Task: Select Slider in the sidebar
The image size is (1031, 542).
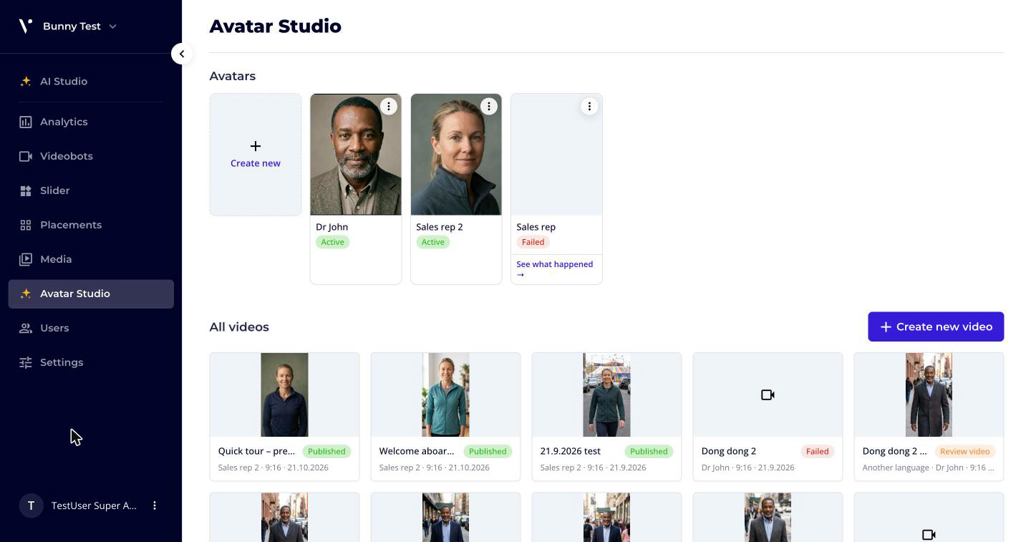Action: 91,190
